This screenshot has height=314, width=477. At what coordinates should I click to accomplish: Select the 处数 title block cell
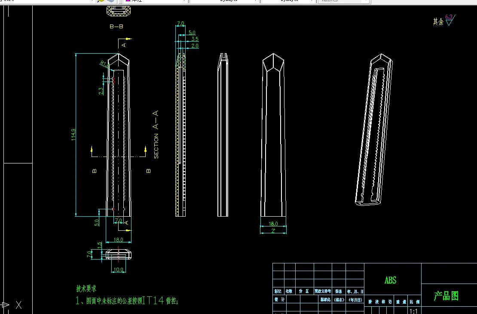(289, 291)
